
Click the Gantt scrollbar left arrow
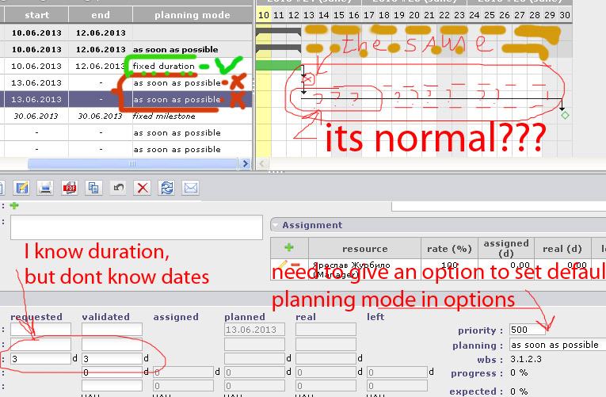(262, 163)
